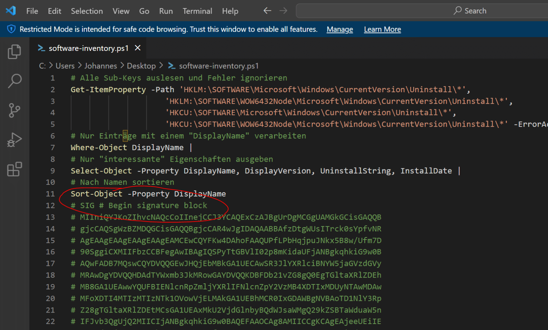Open the Learn More link
The height and width of the screenshot is (330, 548).
(x=382, y=29)
